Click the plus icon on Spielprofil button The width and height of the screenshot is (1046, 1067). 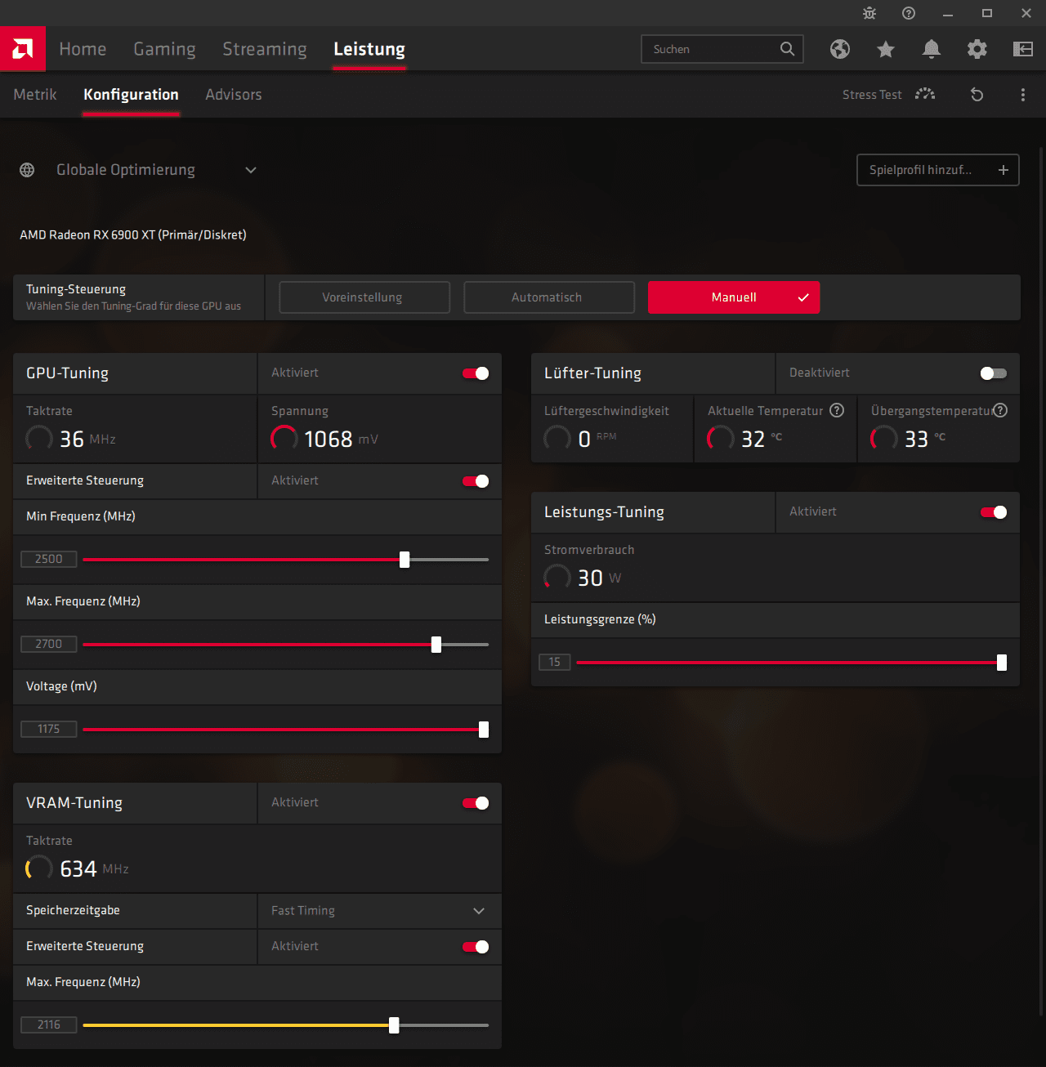coord(1004,170)
